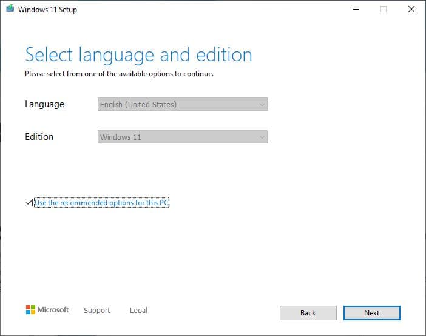Close the Windows 11 Setup window
Viewport: 426px width, 336px height.
tap(411, 10)
